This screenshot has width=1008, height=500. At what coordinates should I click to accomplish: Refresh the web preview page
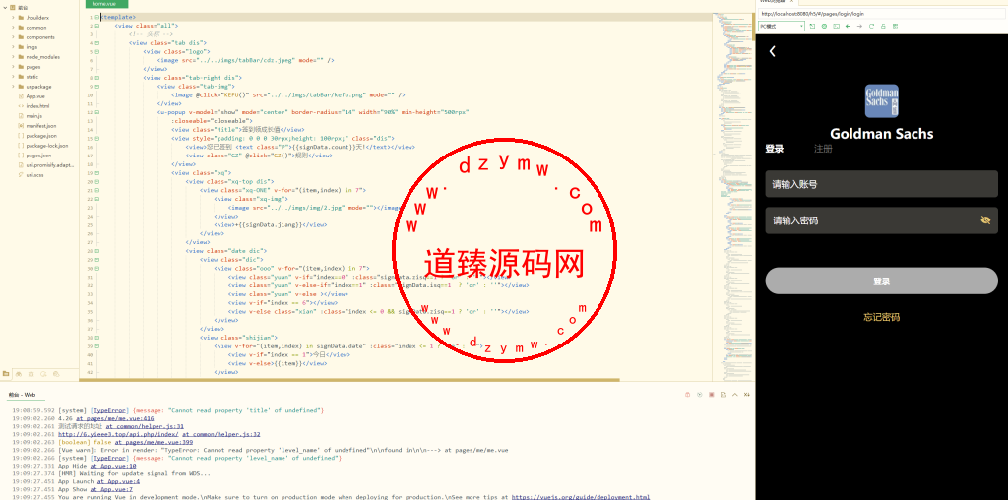point(872,26)
